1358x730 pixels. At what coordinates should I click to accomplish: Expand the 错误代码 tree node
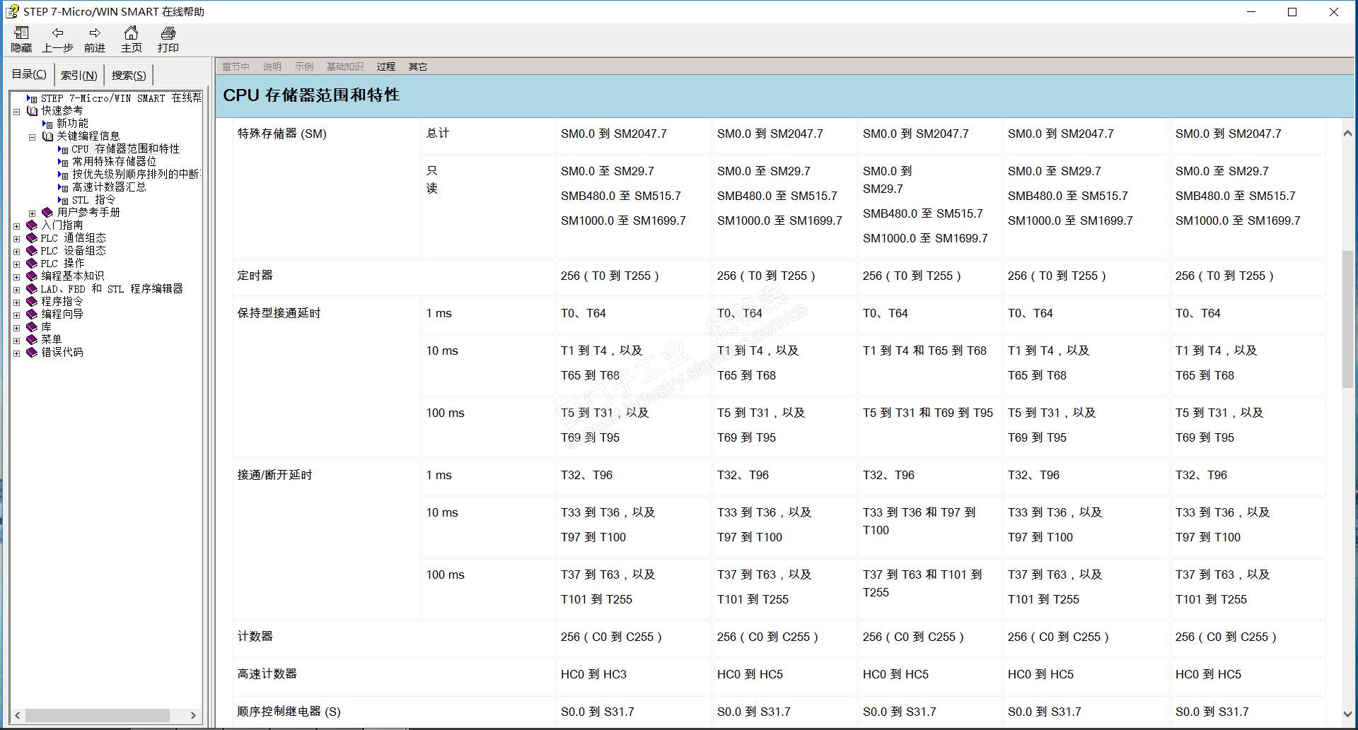click(x=16, y=353)
